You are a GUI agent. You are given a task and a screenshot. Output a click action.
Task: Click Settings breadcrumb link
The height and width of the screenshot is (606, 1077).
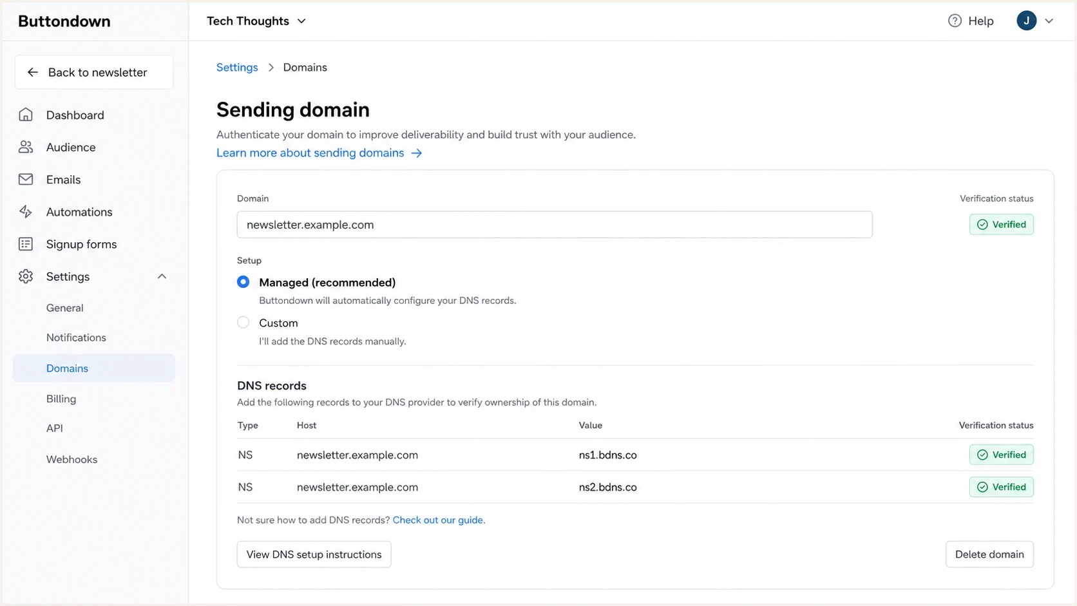click(x=237, y=67)
